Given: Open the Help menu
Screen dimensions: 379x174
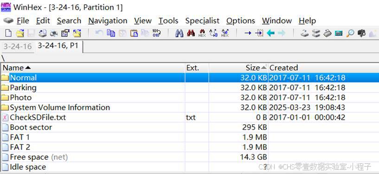Looking at the screenshot, I should 307,21.
